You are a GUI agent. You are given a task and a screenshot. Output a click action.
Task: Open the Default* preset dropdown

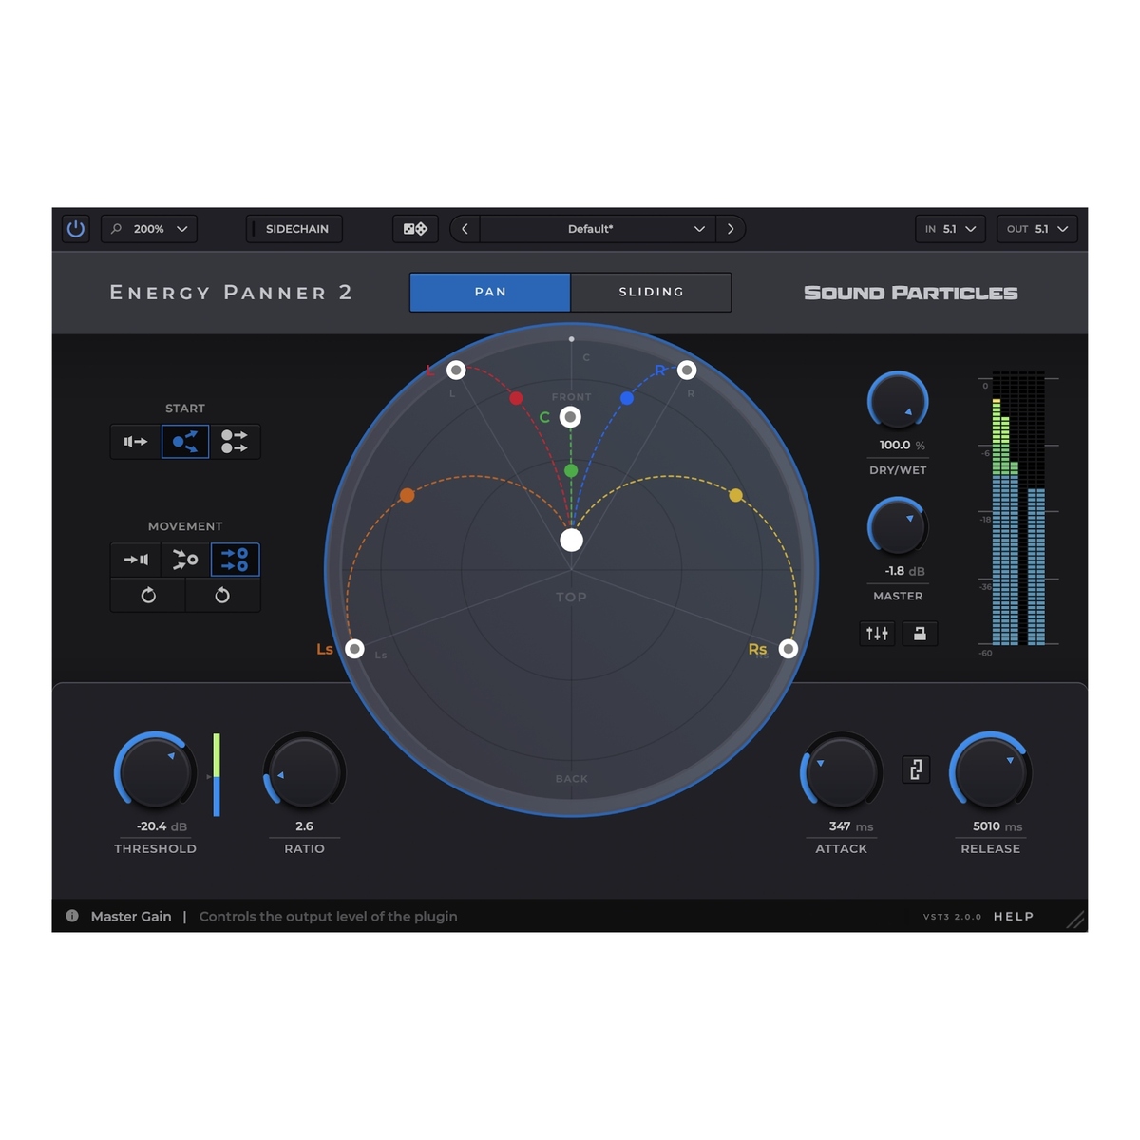598,229
